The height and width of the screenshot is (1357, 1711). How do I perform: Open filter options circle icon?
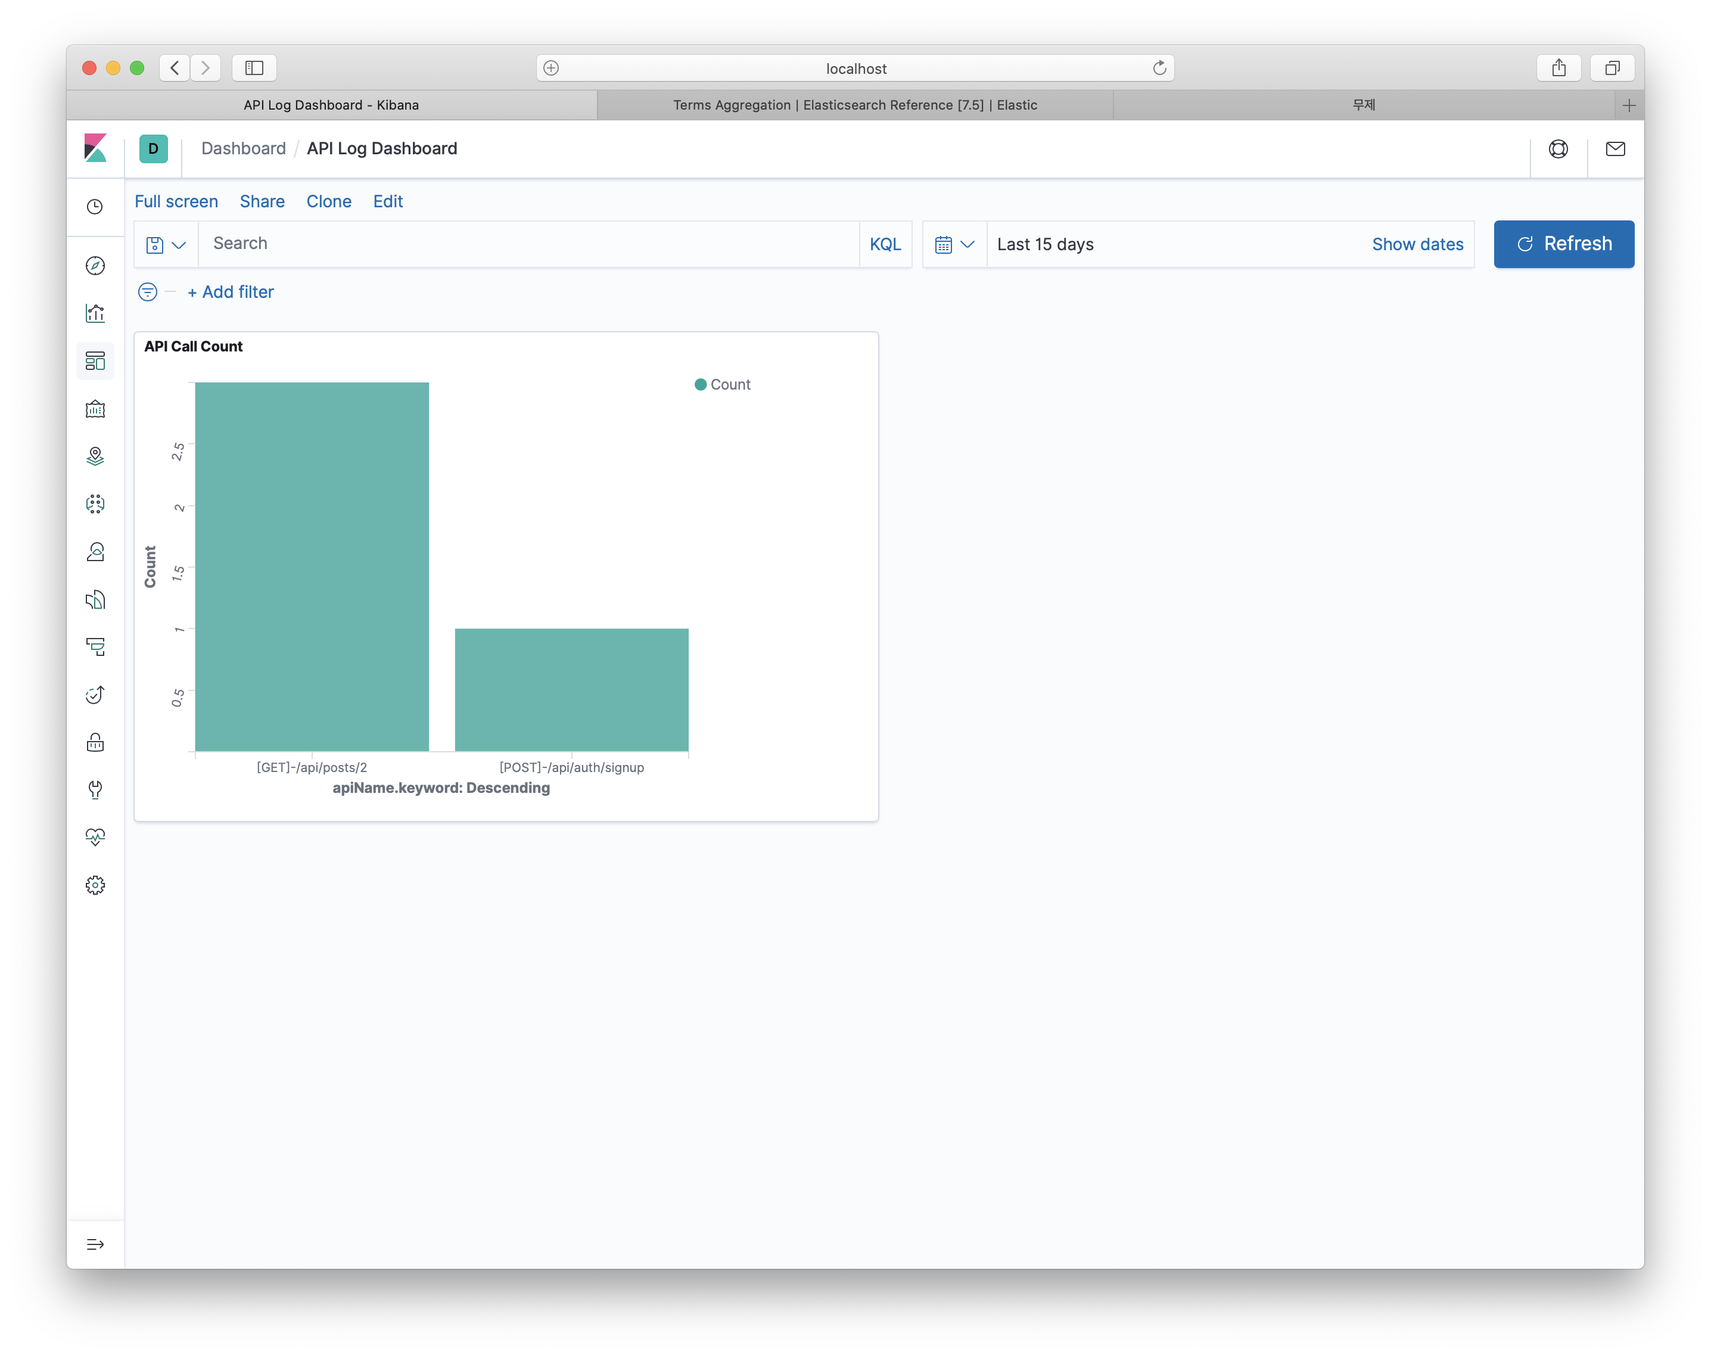[x=148, y=292]
